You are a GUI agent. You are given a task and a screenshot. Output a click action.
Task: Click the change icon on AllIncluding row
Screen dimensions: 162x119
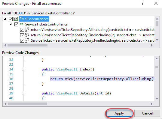point(27,30)
